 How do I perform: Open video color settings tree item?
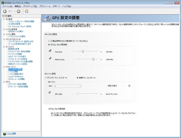[17, 84]
